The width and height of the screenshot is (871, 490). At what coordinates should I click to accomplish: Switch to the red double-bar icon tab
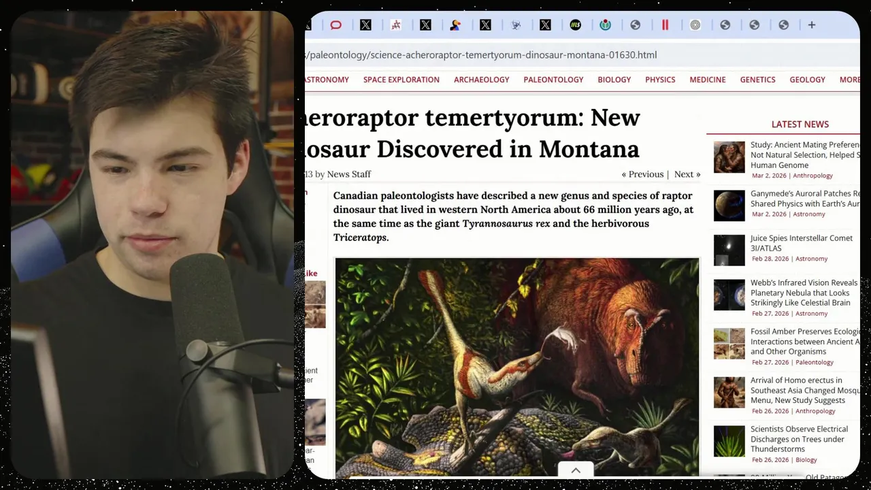[665, 25]
